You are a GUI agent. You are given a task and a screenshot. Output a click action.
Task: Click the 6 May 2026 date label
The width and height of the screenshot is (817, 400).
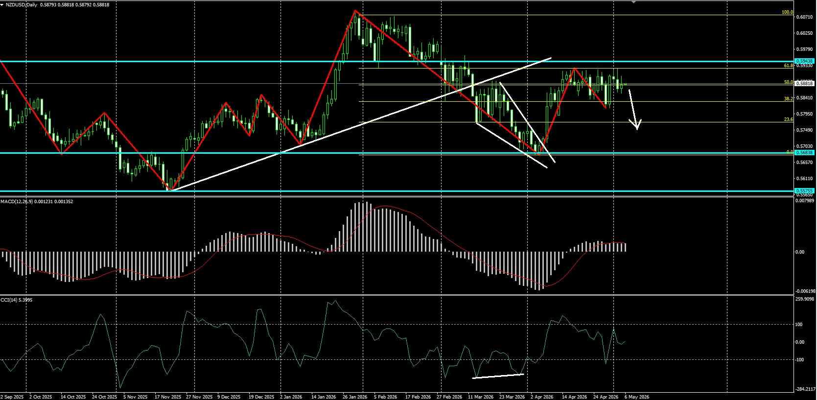tap(636, 397)
